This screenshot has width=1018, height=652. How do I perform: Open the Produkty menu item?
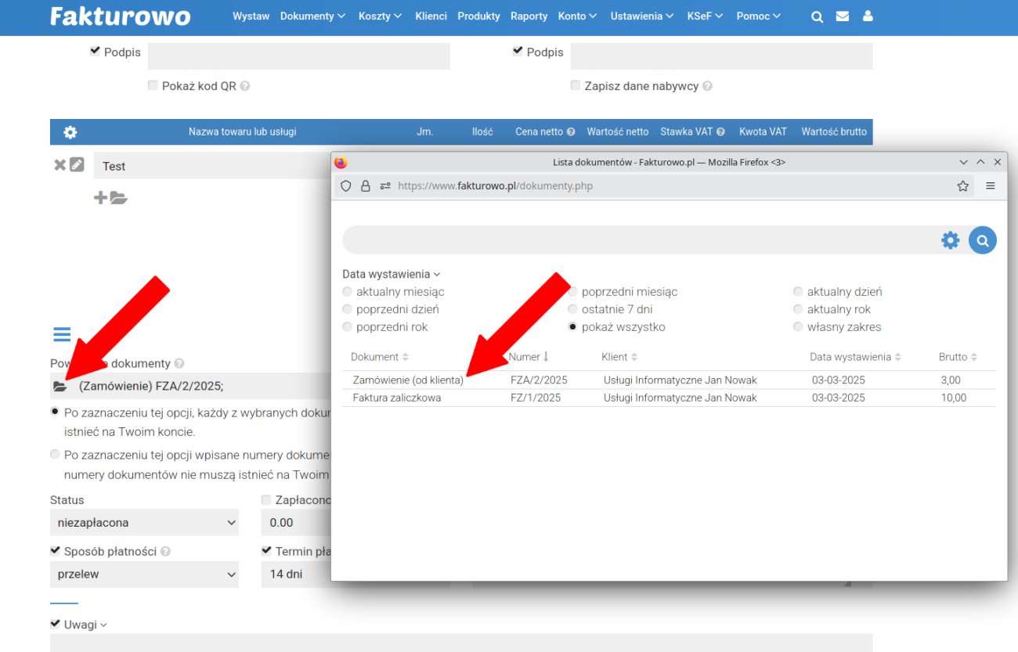[x=478, y=16]
